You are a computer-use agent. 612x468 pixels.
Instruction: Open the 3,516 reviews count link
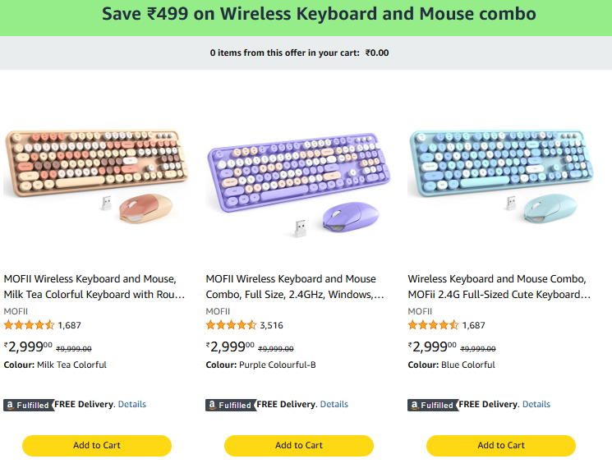pos(272,325)
